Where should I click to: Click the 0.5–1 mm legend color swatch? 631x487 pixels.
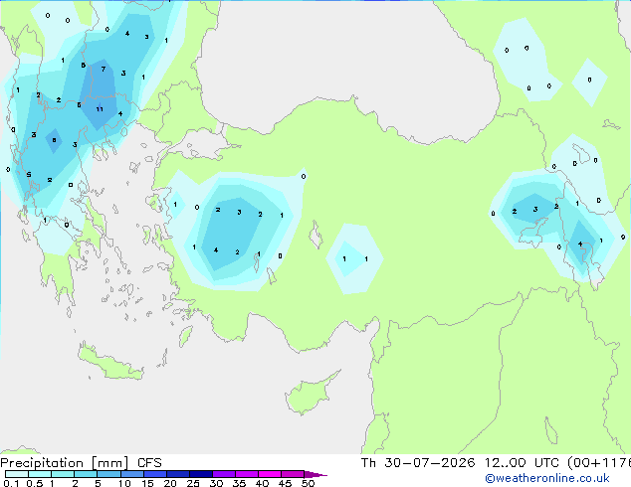click(40, 474)
